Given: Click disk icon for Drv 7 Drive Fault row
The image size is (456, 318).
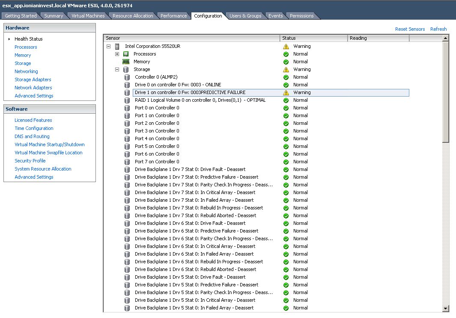Looking at the screenshot, I should [x=127, y=170].
